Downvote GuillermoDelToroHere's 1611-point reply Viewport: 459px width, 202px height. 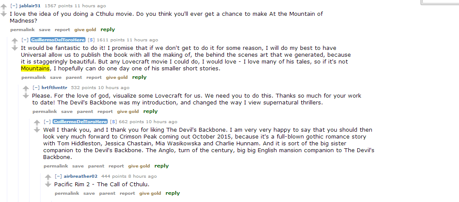15,48
